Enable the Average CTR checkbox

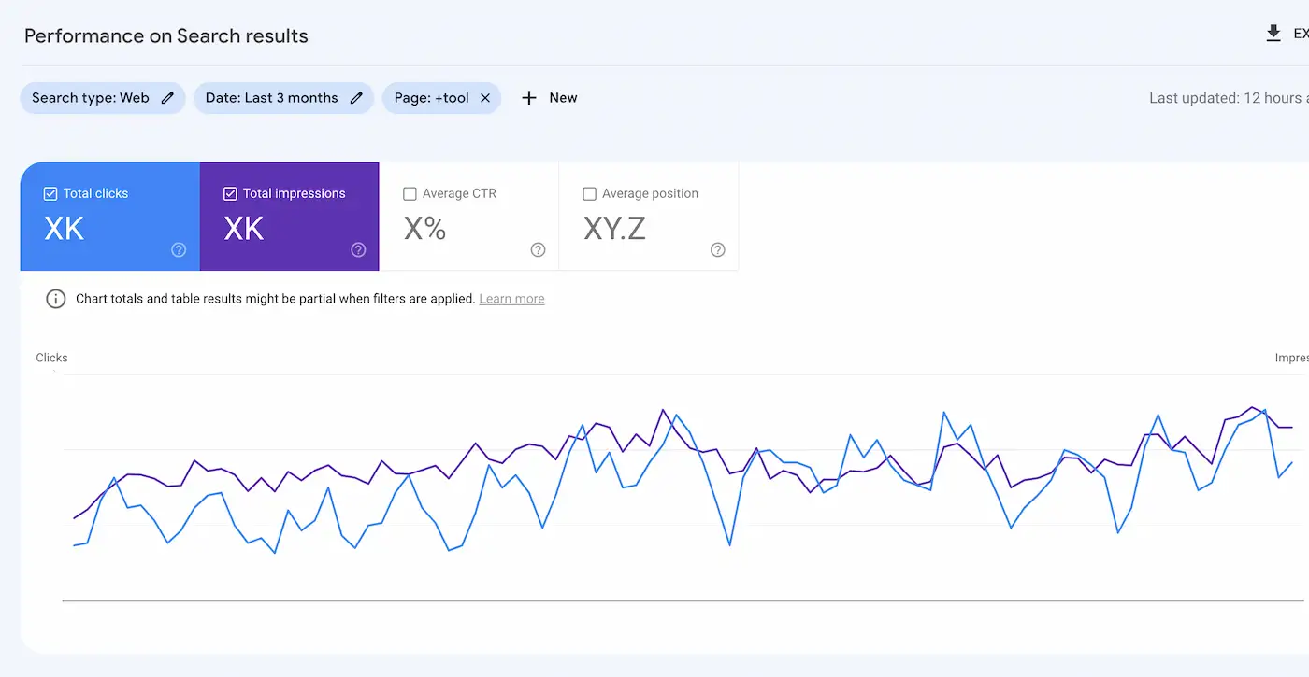tap(410, 193)
